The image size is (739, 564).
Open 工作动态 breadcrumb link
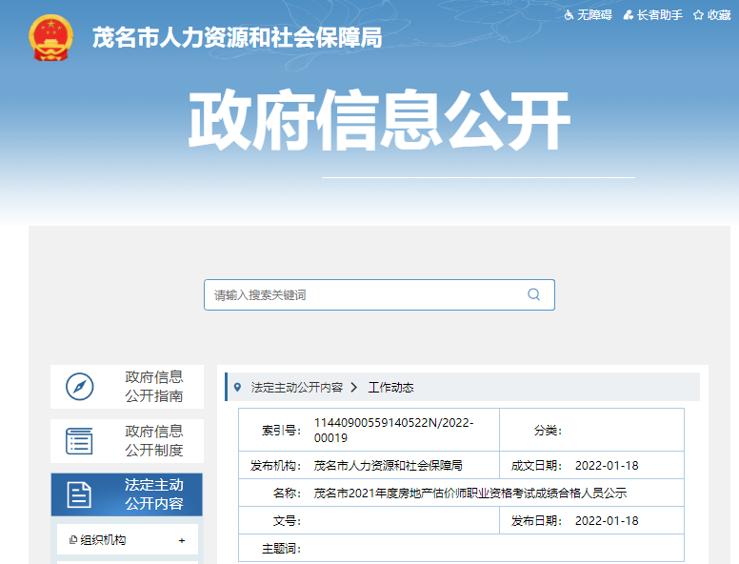point(390,388)
